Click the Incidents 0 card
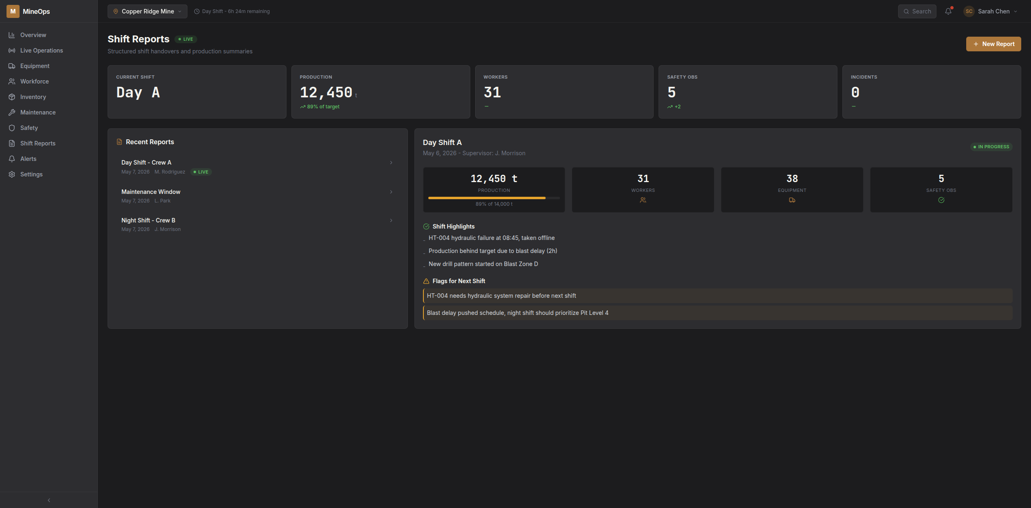Screen dimensions: 1031x508 pyautogui.click(x=932, y=92)
